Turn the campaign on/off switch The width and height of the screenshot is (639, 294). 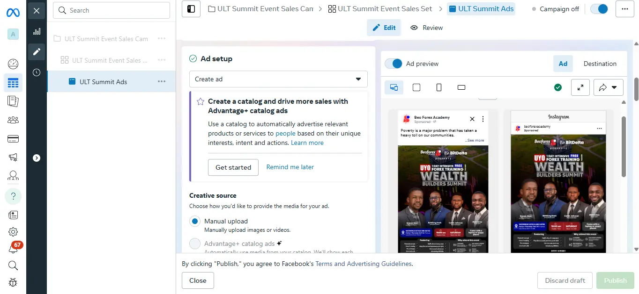599,9
